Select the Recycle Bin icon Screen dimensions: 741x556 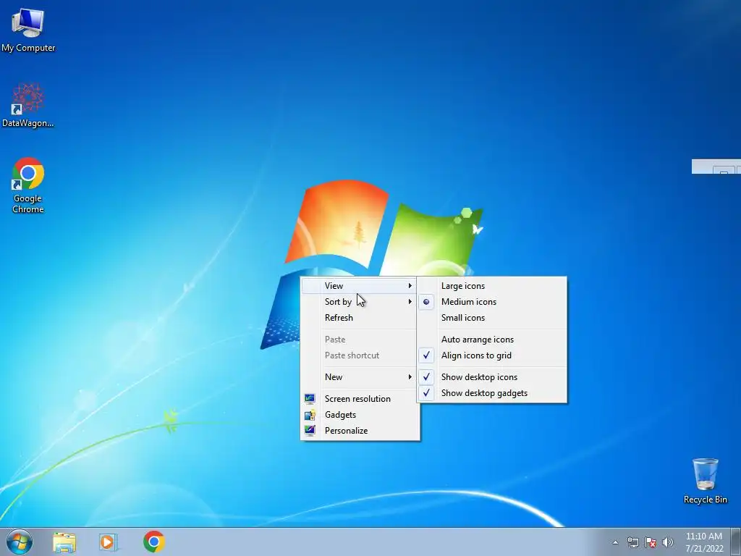point(705,481)
